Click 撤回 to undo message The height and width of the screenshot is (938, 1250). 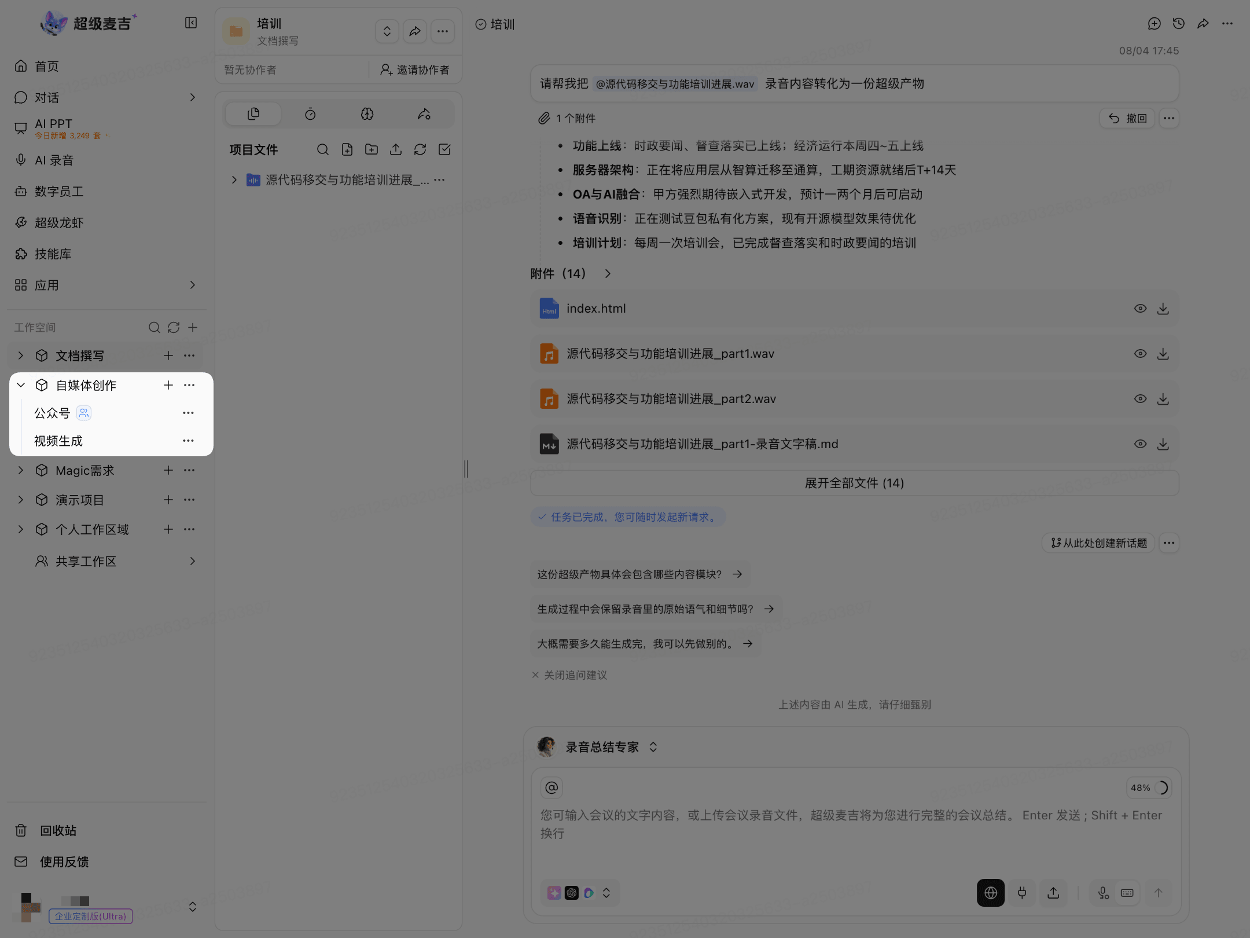[x=1127, y=118]
